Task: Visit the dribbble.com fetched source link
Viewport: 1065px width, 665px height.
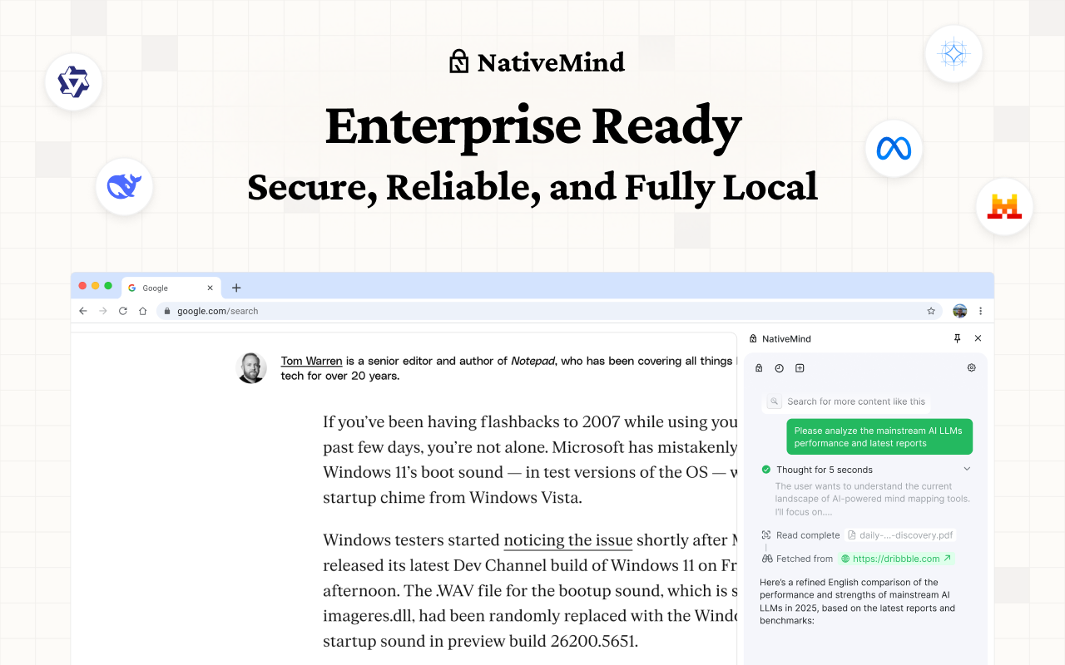Action: [896, 558]
